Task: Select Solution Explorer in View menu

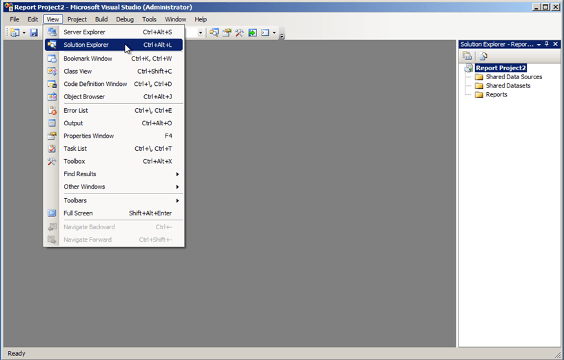Action: pos(114,45)
